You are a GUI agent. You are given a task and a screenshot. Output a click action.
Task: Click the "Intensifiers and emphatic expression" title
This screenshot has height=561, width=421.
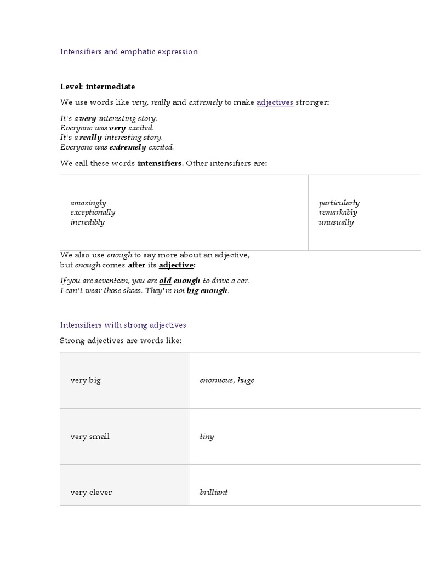click(129, 52)
